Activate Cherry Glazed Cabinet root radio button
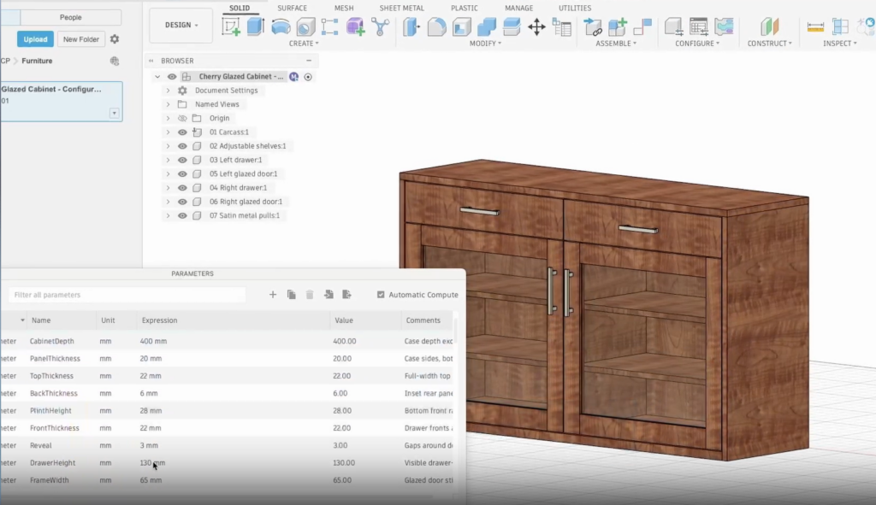This screenshot has width=876, height=505. click(308, 77)
